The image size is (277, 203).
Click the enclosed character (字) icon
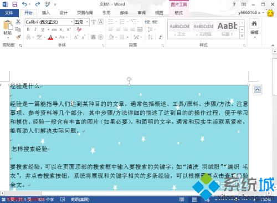(x=100, y=37)
